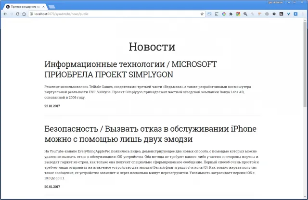Open the red-green-yellow square extension

238,14
